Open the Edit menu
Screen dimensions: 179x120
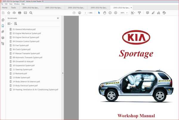coord(6,4)
